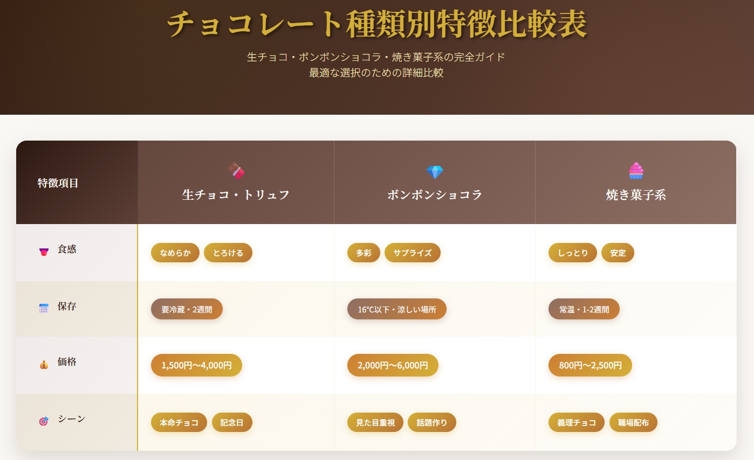Image resolution: width=754 pixels, height=460 pixels.
Task: Click the money bag icon beside 価格
Action: 44,364
